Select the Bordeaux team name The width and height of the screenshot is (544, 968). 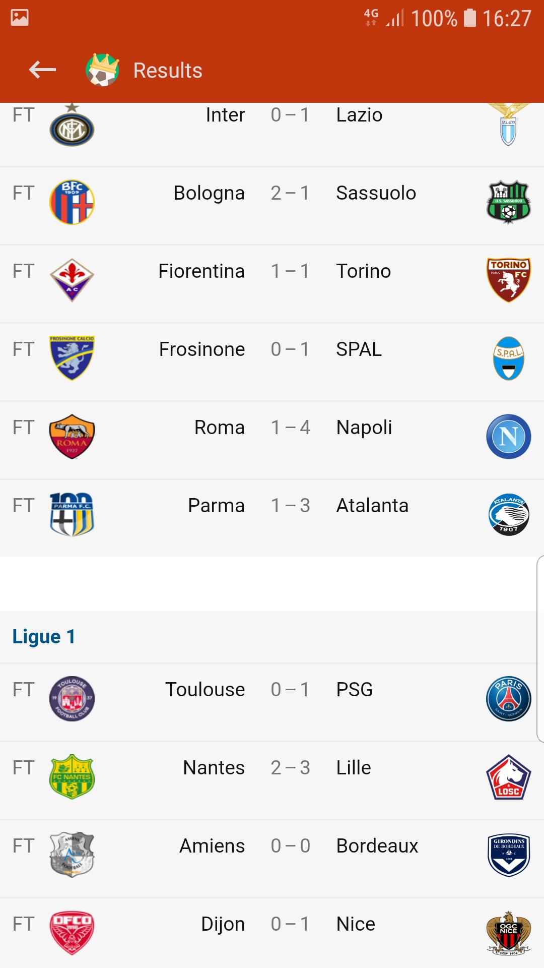point(377,846)
